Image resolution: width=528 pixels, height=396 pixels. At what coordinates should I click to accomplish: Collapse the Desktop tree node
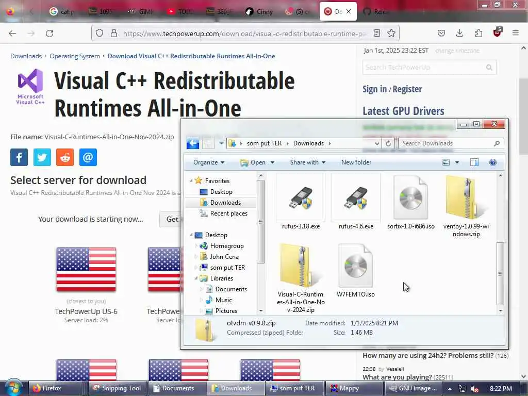[191, 235]
